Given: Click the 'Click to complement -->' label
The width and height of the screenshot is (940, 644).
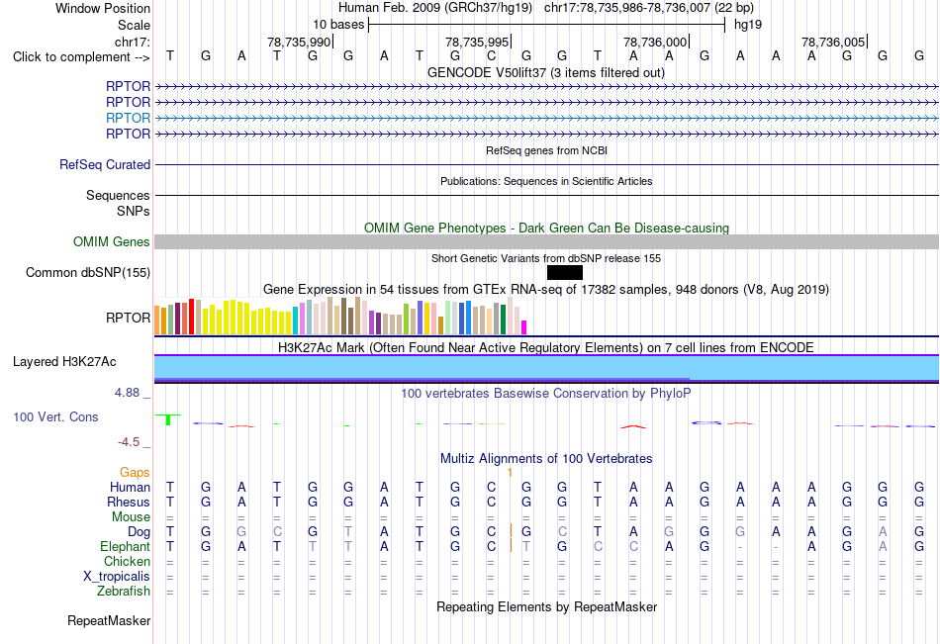Looking at the screenshot, I should tap(81, 57).
